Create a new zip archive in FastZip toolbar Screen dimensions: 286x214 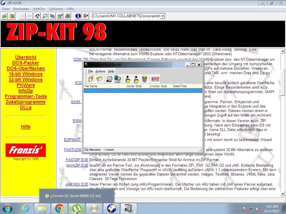tap(91, 79)
